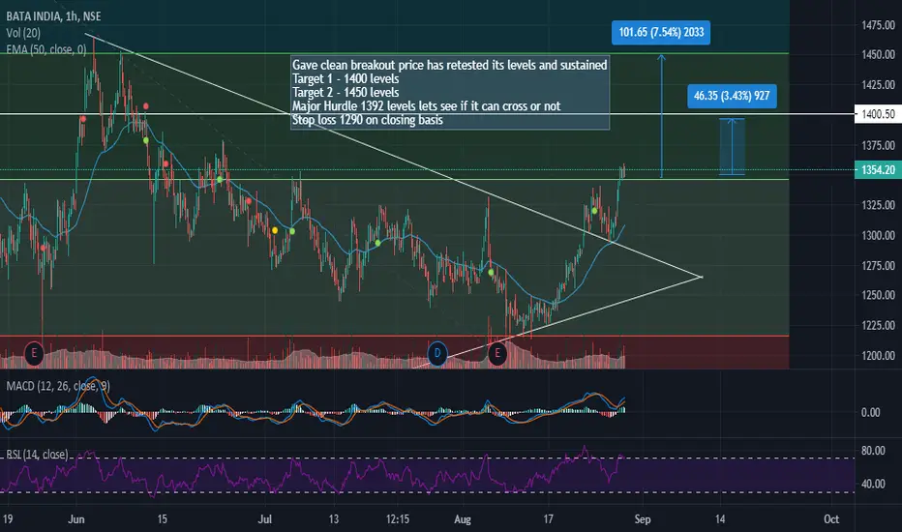Click the 1400.50 price label on axis
This screenshot has width=902, height=532.
point(878,114)
